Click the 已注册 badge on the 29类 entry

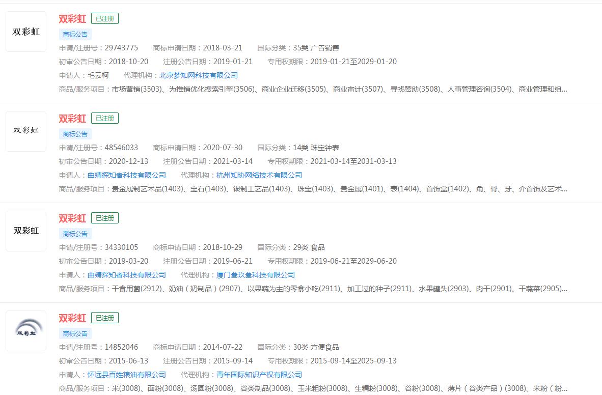pos(105,218)
